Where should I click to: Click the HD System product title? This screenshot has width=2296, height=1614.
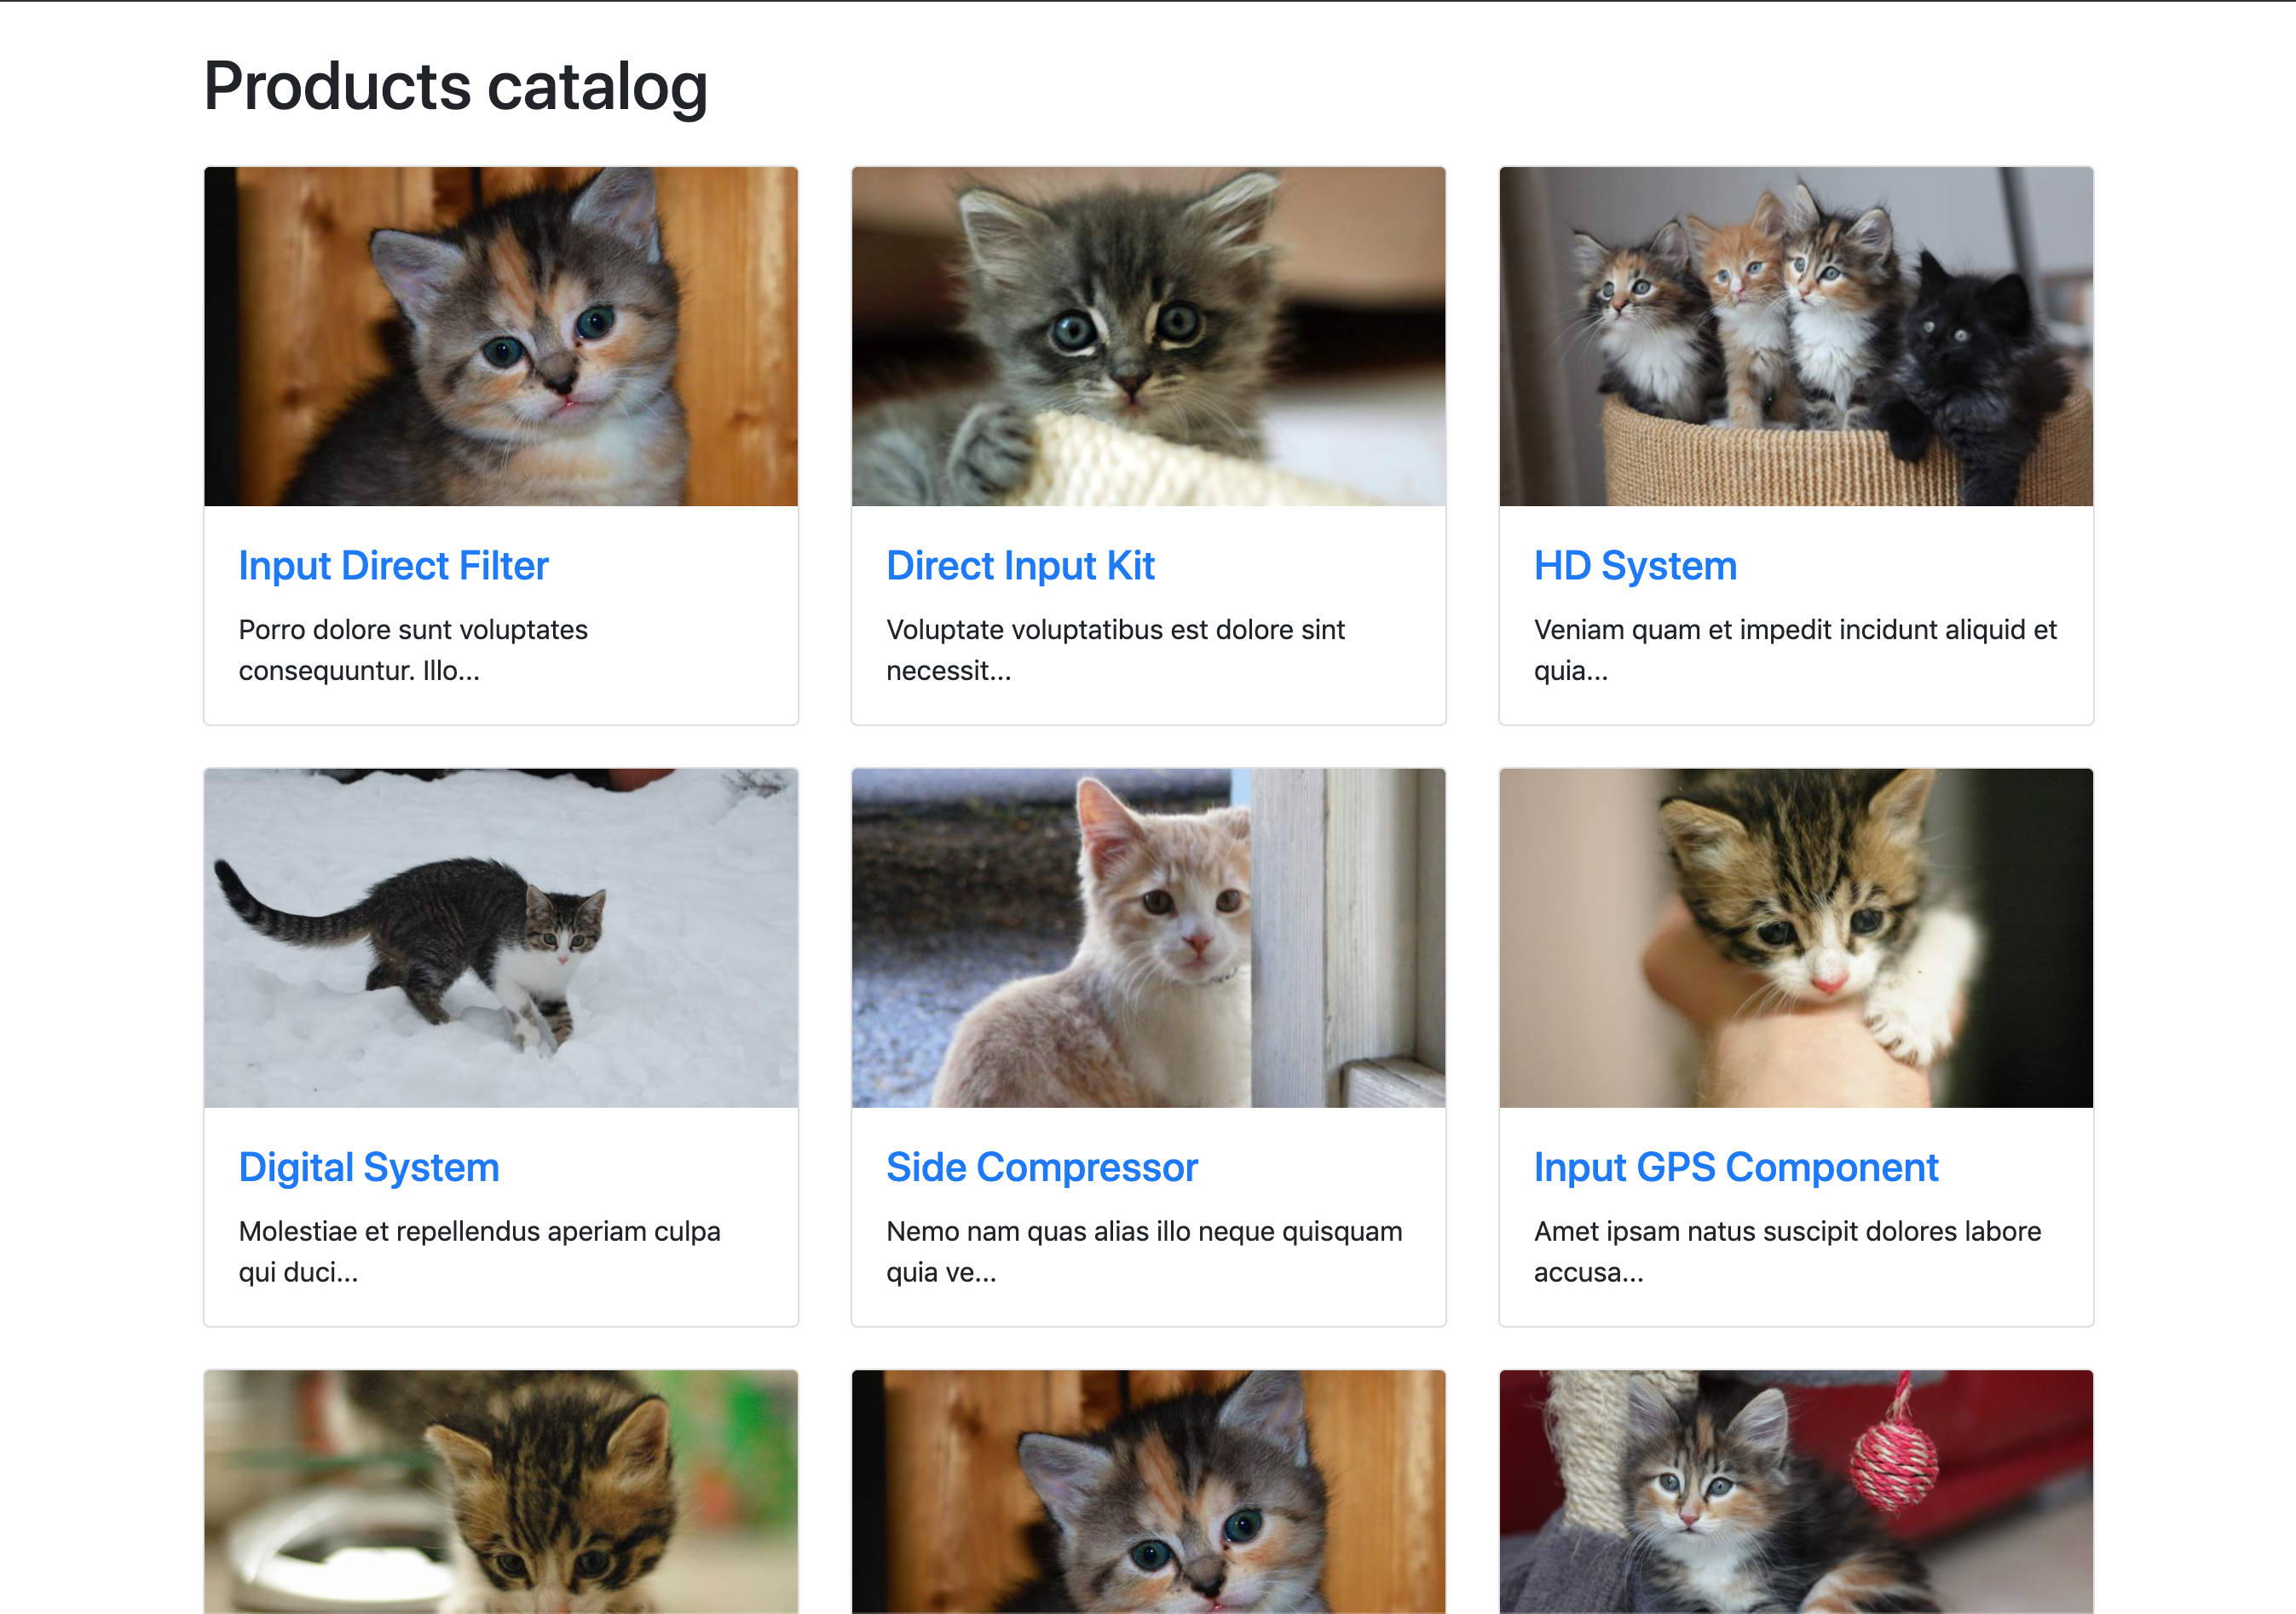tap(1635, 566)
